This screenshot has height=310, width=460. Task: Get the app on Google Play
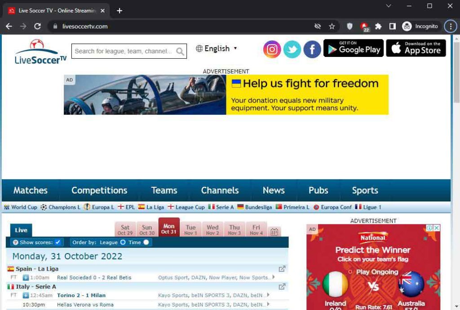tap(353, 48)
